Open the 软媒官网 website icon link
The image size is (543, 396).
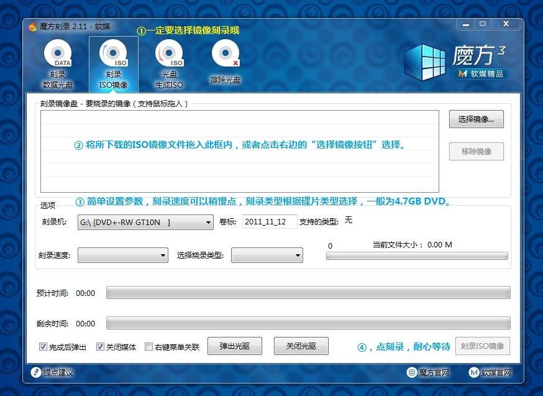474,372
